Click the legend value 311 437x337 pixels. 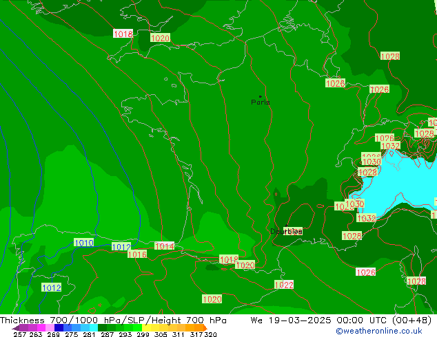(179, 334)
